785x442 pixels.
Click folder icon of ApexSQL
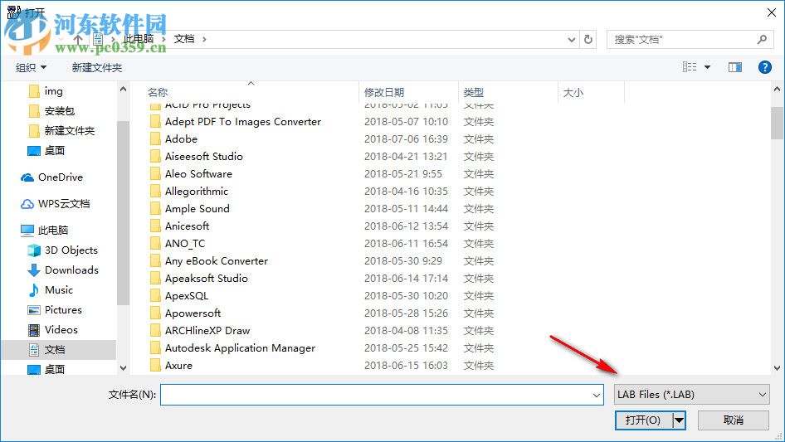coord(155,296)
